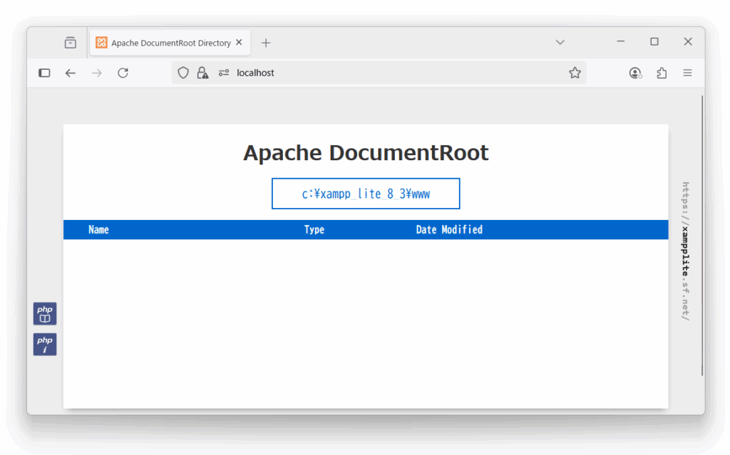Toggle the sidebar panel icon
The image size is (730, 455).
coord(44,73)
